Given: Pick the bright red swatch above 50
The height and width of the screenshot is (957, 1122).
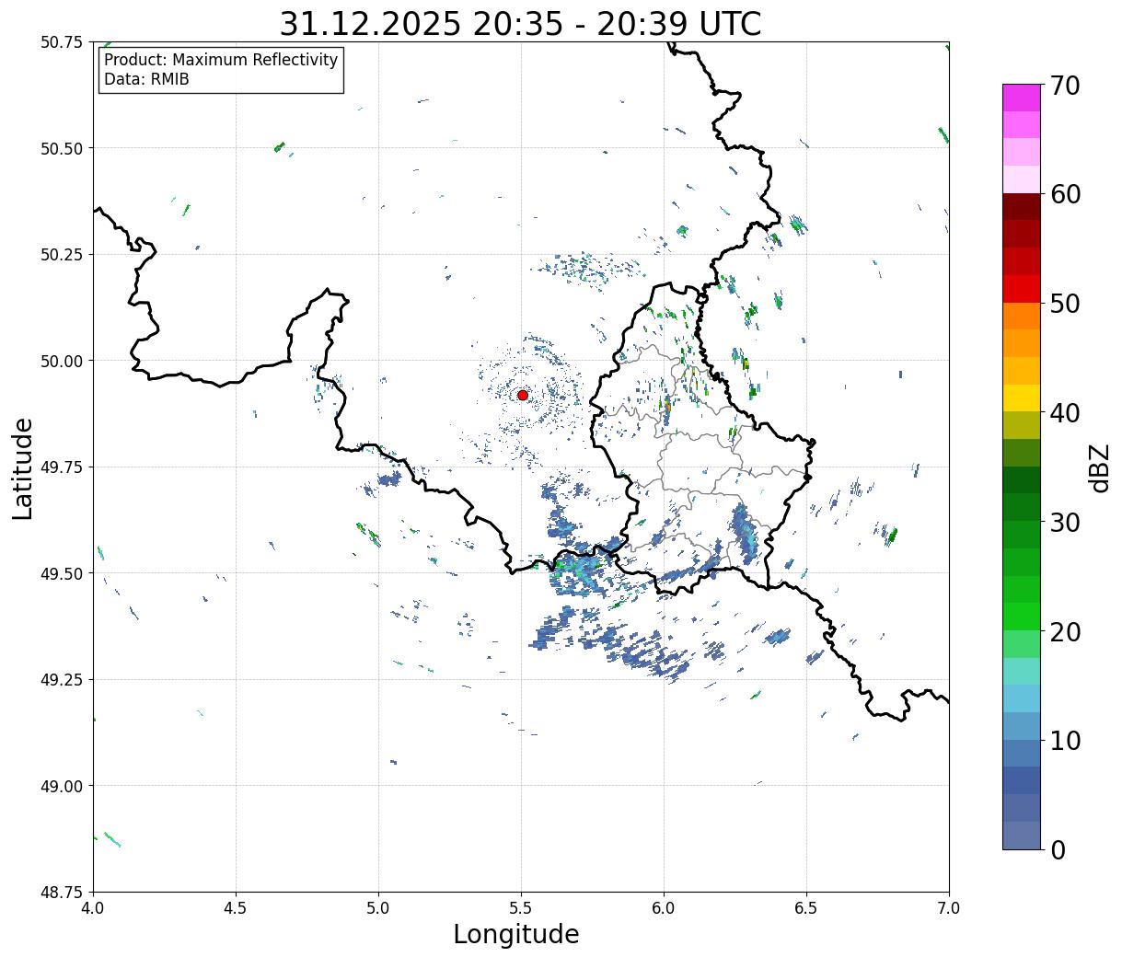Looking at the screenshot, I should [x=1022, y=289].
